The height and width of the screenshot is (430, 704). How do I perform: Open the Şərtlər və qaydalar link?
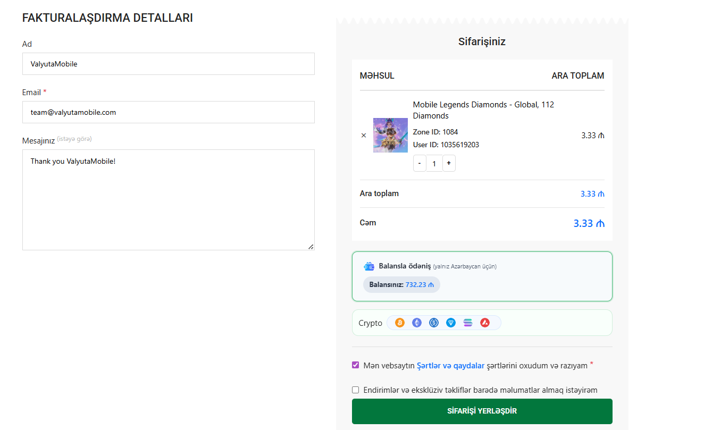(x=450, y=366)
